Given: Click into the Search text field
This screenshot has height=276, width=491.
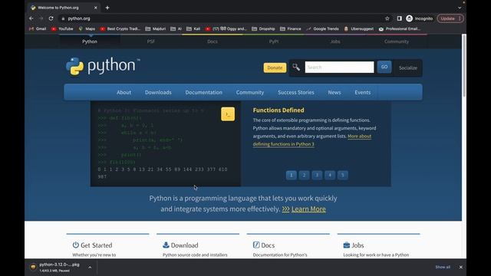Looking at the screenshot, I should tap(339, 67).
